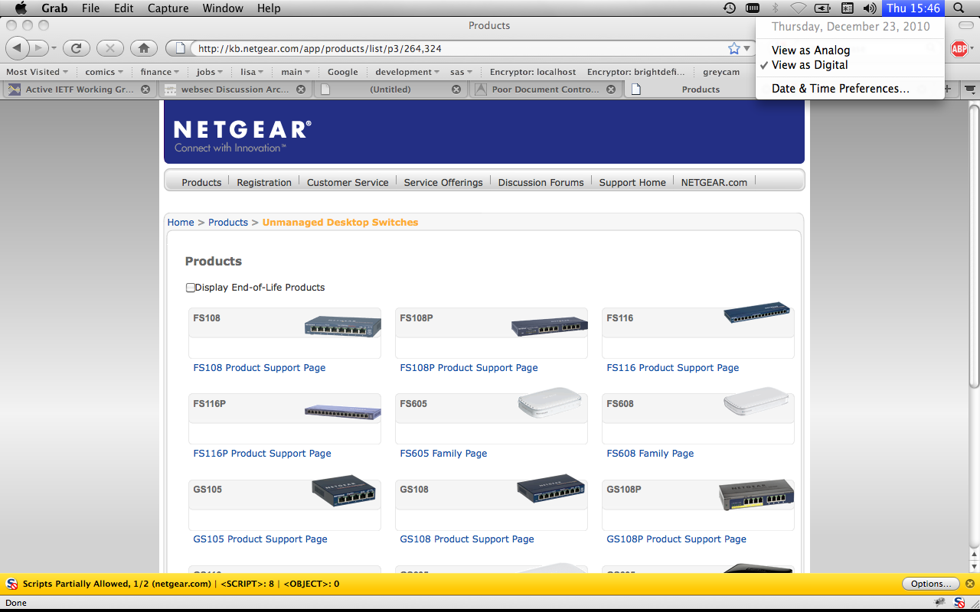Open the Capture menu in Grab
Screen dimensions: 980x612
[x=168, y=8]
